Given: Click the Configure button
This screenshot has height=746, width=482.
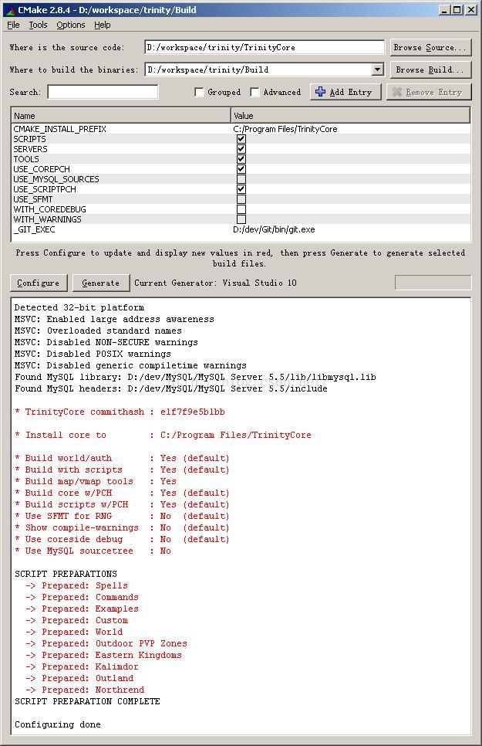Looking at the screenshot, I should pyautogui.click(x=39, y=283).
